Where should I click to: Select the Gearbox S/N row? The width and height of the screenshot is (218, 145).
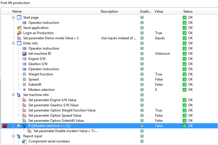pyautogui.click(x=110, y=64)
